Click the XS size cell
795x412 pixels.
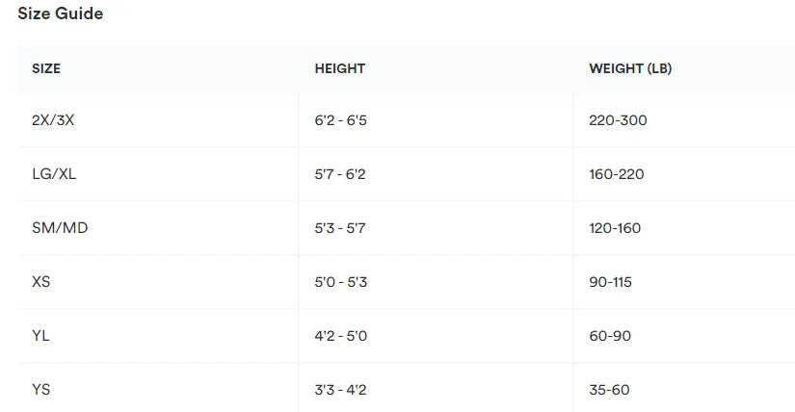[41, 282]
